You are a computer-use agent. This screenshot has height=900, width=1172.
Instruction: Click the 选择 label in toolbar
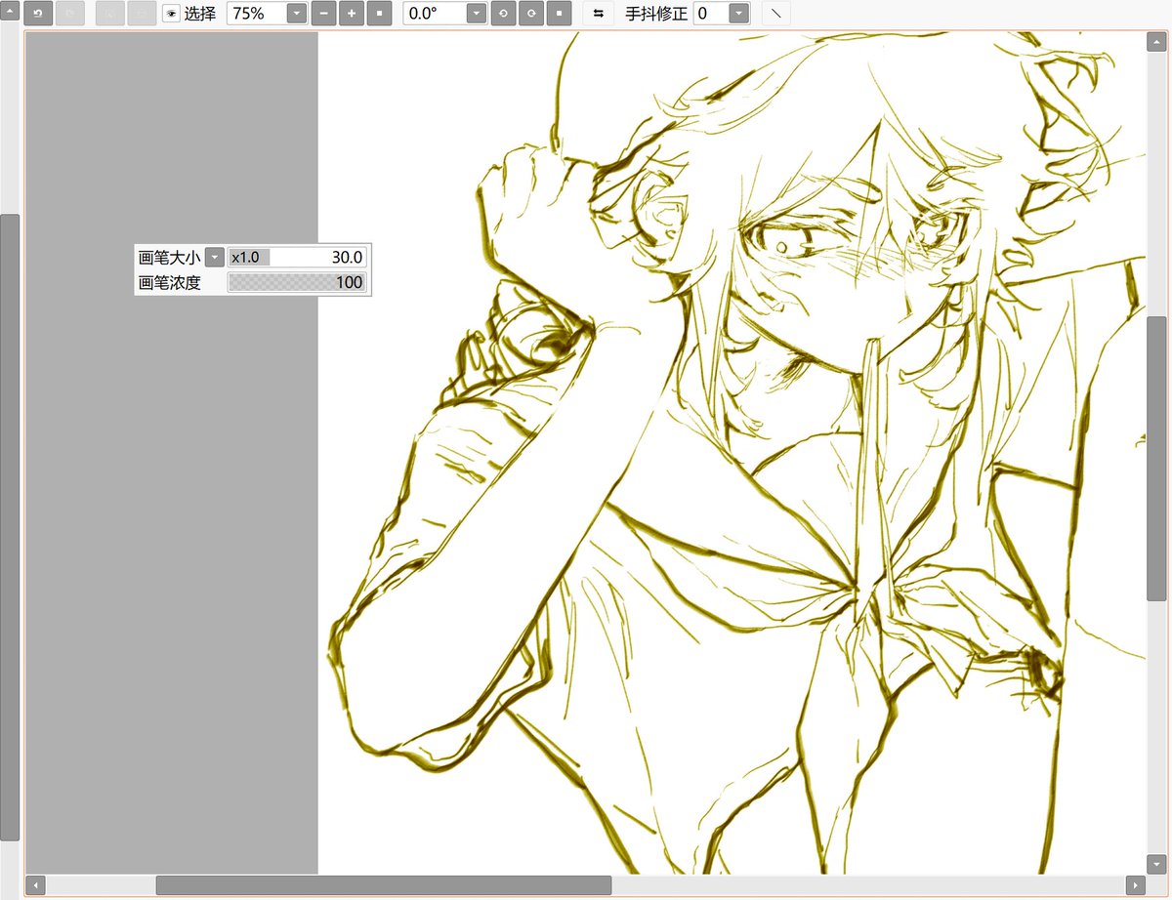[200, 14]
